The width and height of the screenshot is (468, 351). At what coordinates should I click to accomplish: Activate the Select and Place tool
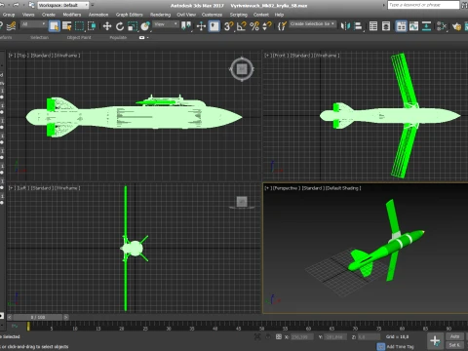point(145,26)
